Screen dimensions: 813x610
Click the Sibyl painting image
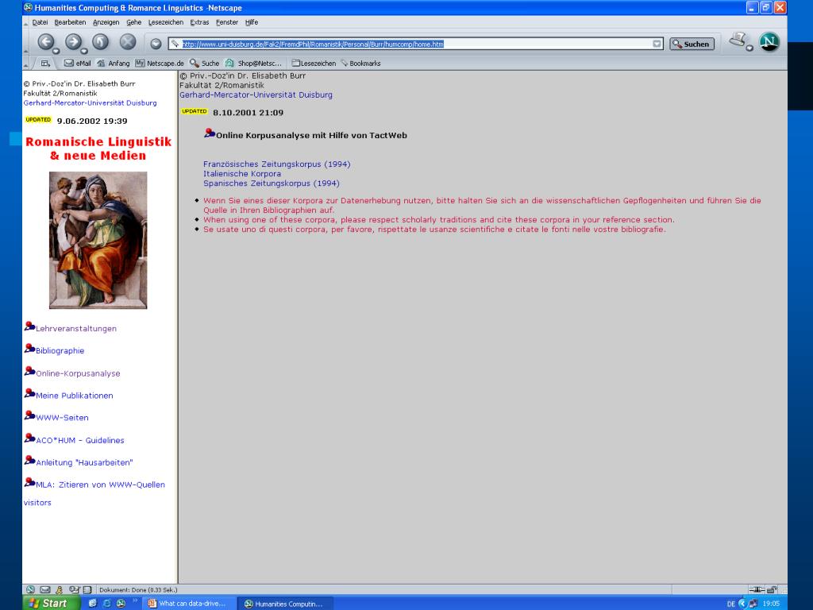[x=98, y=240]
